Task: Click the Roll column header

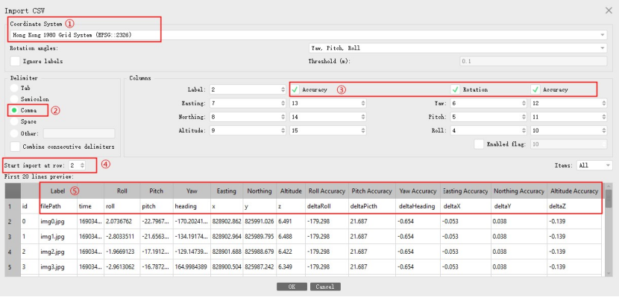Action: coord(122,191)
